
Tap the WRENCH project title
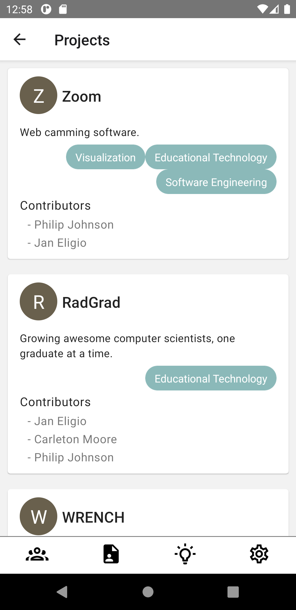(x=93, y=517)
